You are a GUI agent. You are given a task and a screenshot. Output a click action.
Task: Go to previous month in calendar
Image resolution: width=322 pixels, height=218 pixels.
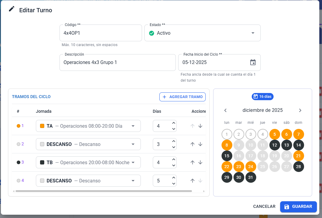tap(225, 110)
